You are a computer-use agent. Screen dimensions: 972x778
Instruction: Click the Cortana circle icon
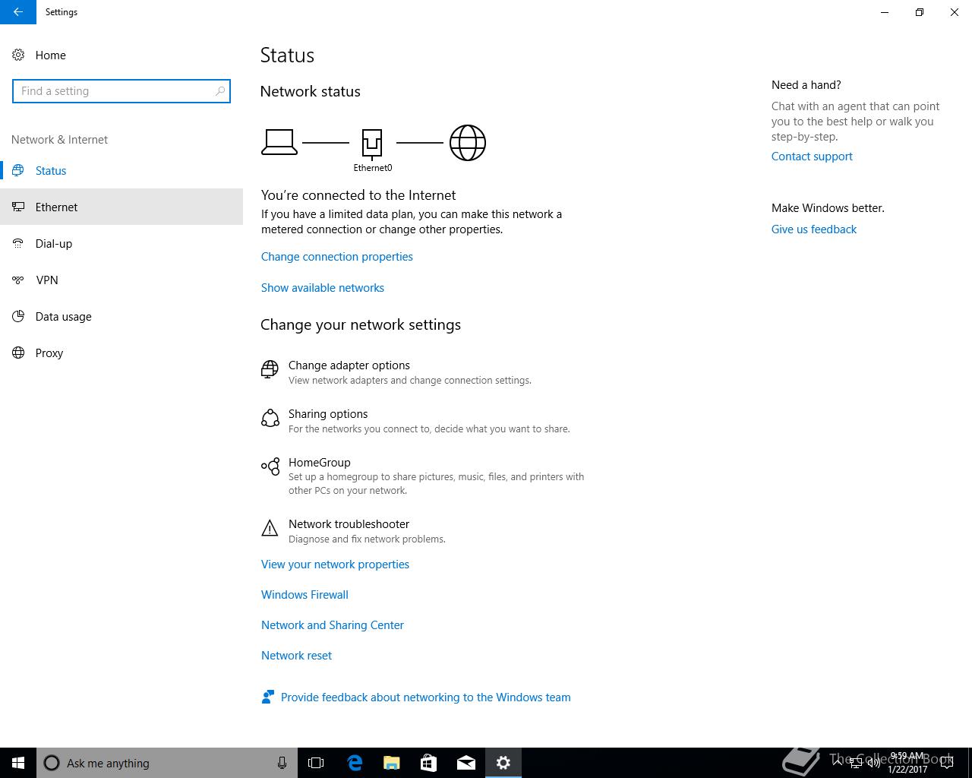point(52,763)
